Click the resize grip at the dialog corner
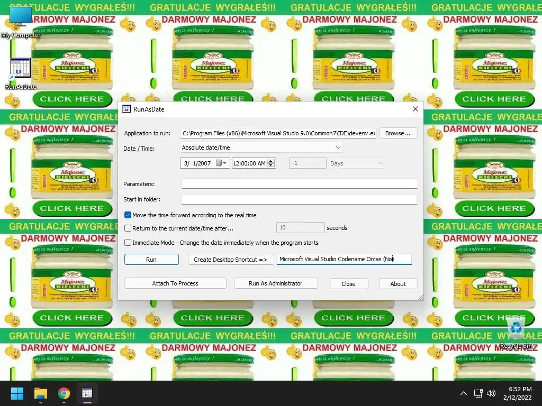Screen dimensions: 542x406 [420, 297]
